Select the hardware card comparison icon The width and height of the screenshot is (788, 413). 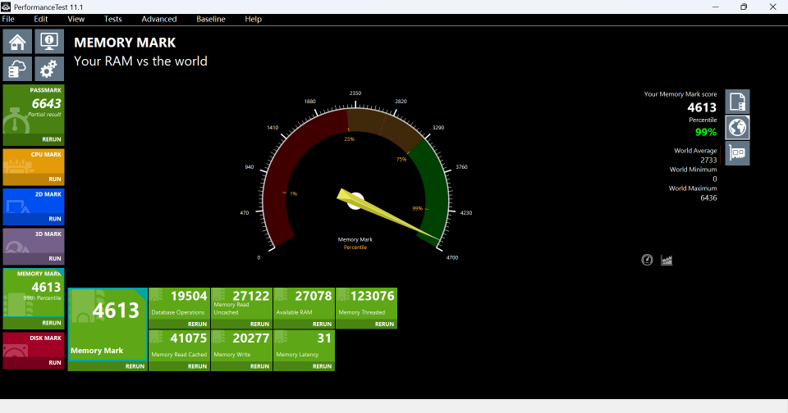pos(737,153)
